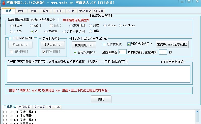This screenshot has width=201, height=124.
Task: Select WeiPhone as forum type
Action: coord(121,26)
